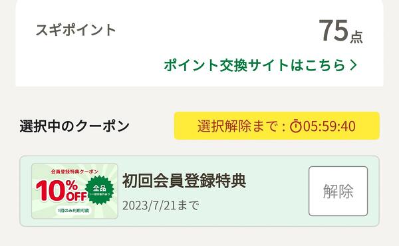This screenshot has width=399, height=246.
Task: Tap the OFF text in the coupon image
Action: [x=76, y=195]
